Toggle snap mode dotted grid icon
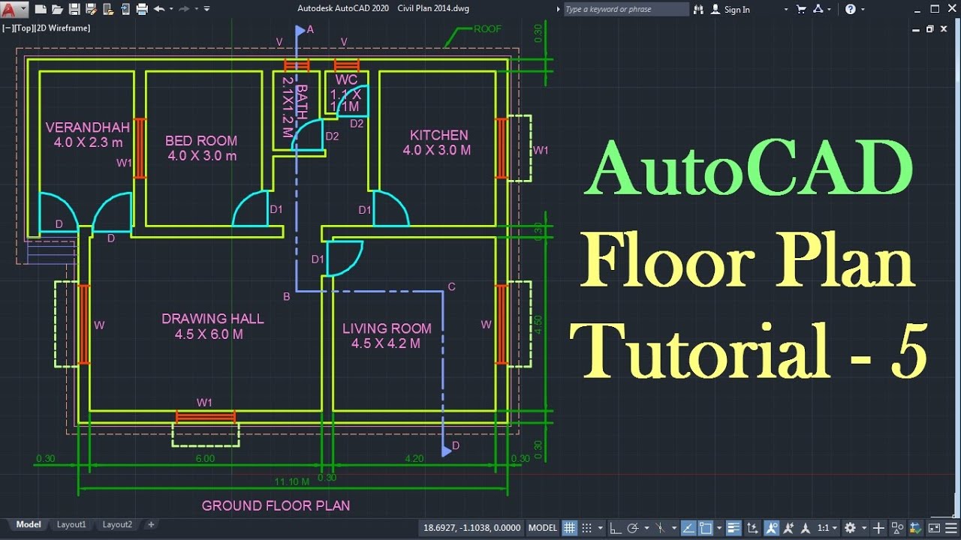This screenshot has width=961, height=540. (586, 528)
